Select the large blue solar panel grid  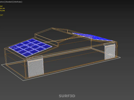pyautogui.click(x=30, y=47)
